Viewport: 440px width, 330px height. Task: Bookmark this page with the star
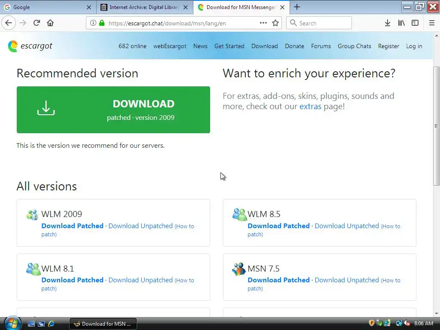point(275,23)
